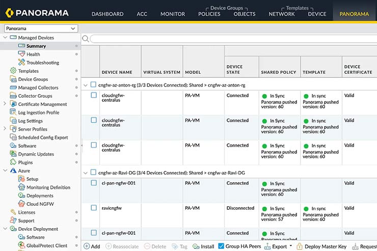Click the Azure logo icon in sidebar

[x=14, y=171]
